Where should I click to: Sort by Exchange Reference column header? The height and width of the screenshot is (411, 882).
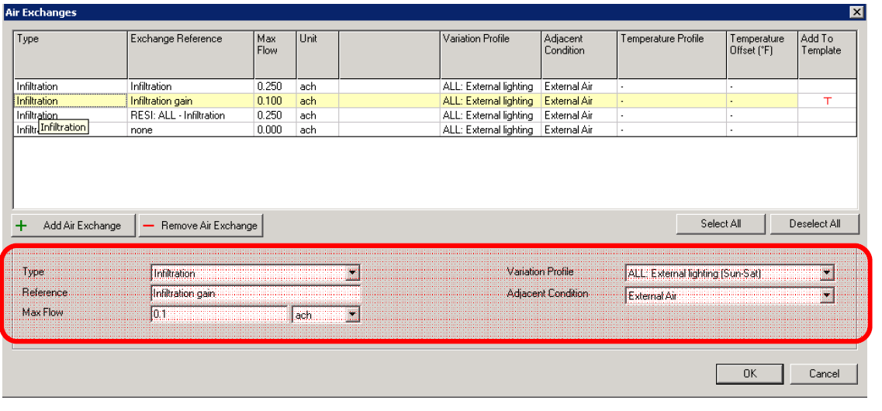[190, 54]
